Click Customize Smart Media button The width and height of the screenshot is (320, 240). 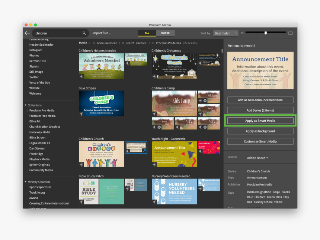[x=260, y=142]
